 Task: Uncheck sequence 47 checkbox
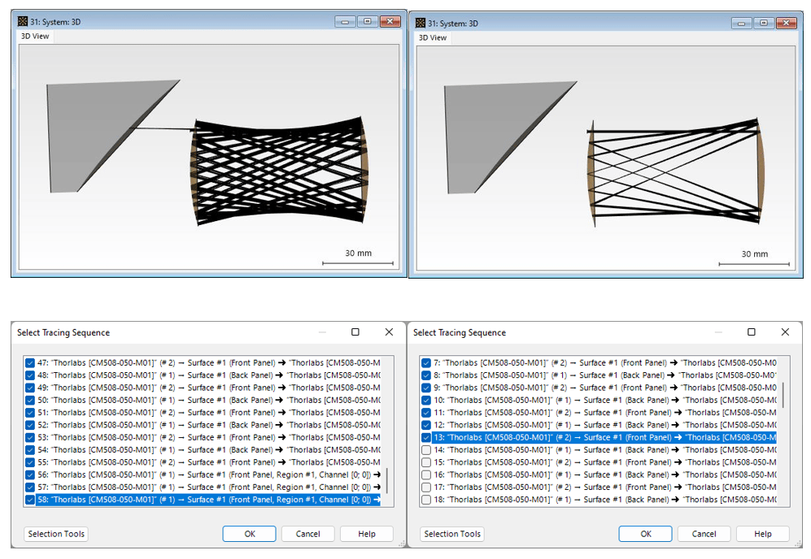(30, 362)
